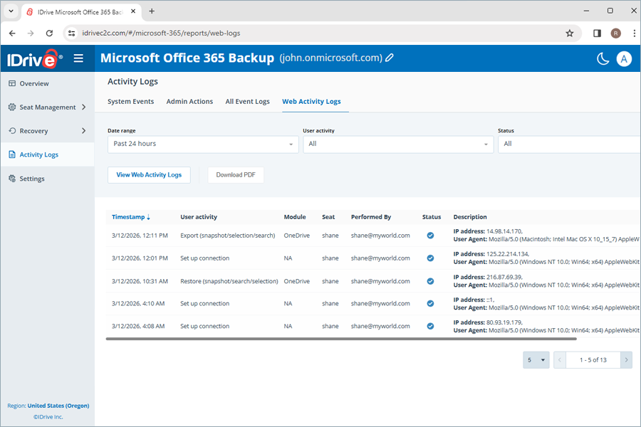Open the hamburger navigation menu
Screen dimensions: 641x427
pyautogui.click(x=78, y=58)
